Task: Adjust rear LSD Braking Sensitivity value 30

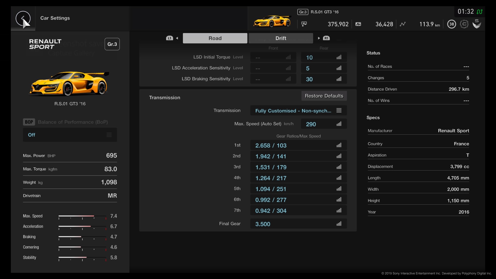Action: [x=324, y=79]
